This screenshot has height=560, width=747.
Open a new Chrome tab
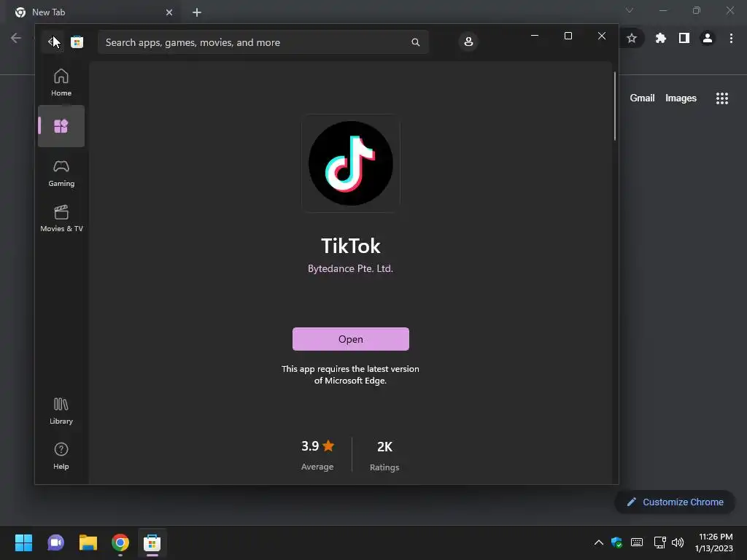pos(197,12)
